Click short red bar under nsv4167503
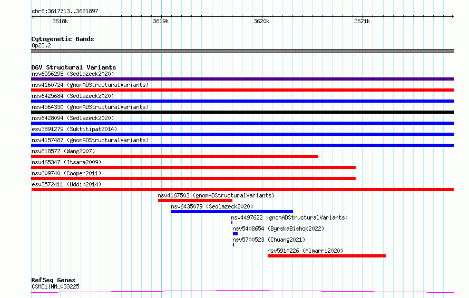 point(195,201)
